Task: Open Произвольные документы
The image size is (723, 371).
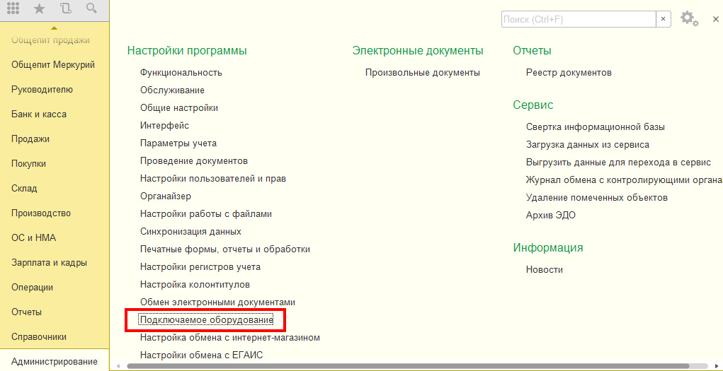Action: point(423,73)
